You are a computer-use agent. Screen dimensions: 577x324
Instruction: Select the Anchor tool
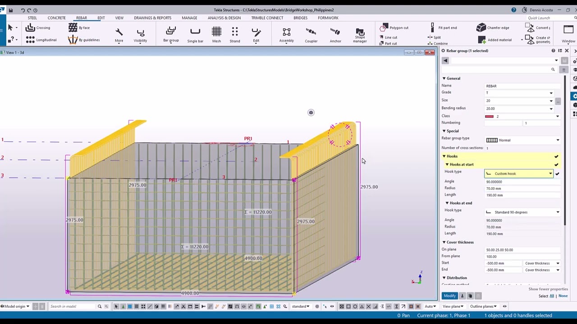(335, 35)
